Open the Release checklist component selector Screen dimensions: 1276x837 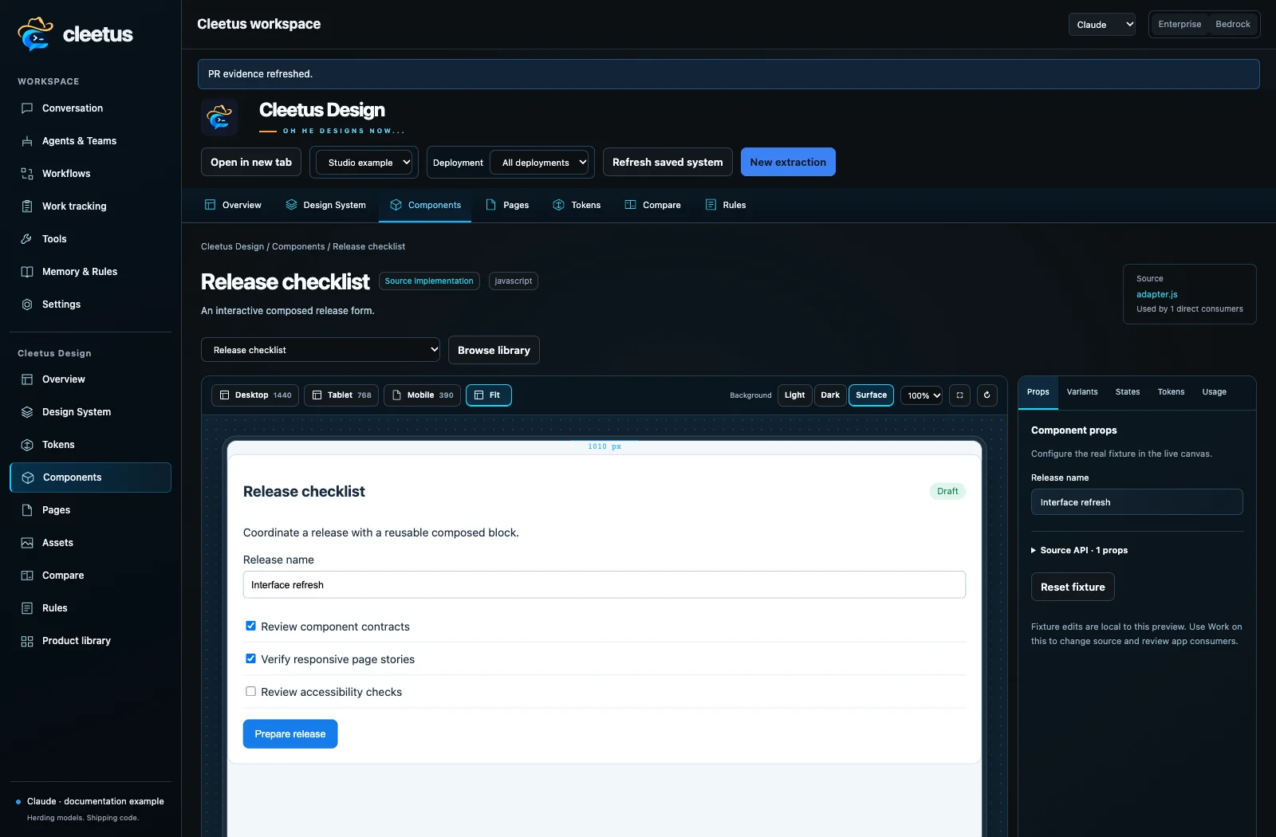(321, 350)
